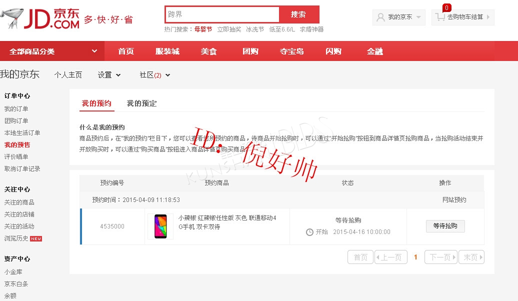
Task: Click hot search link 求婚神器
Action: point(311,29)
